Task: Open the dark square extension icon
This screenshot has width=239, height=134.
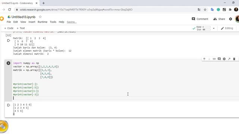Action: point(224,10)
